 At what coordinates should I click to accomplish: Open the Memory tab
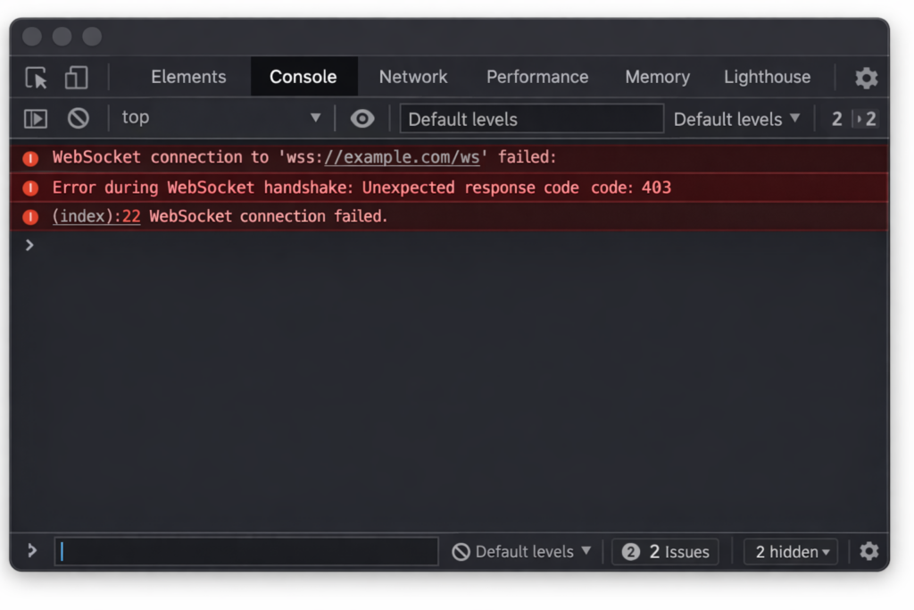[657, 77]
